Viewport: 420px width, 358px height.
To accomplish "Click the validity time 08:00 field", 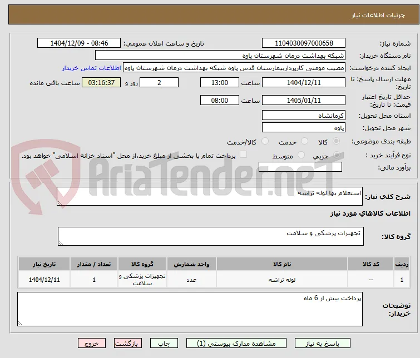I will (220, 100).
